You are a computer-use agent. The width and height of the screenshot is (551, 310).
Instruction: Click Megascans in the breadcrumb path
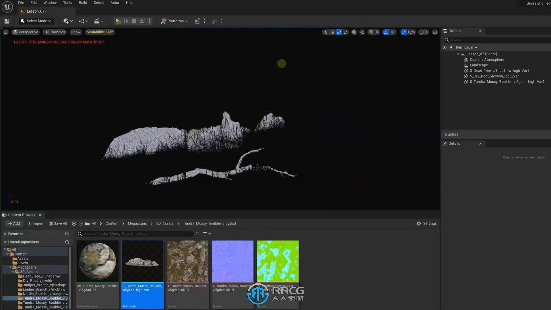[137, 224]
